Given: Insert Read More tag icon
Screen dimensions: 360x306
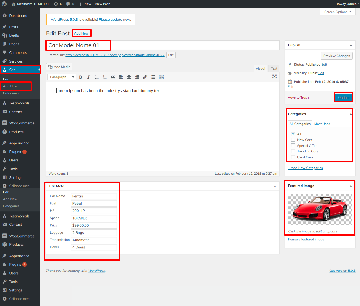Looking at the screenshot, I should pos(153,77).
